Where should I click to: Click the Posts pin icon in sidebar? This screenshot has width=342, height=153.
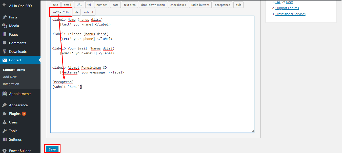(5, 17)
